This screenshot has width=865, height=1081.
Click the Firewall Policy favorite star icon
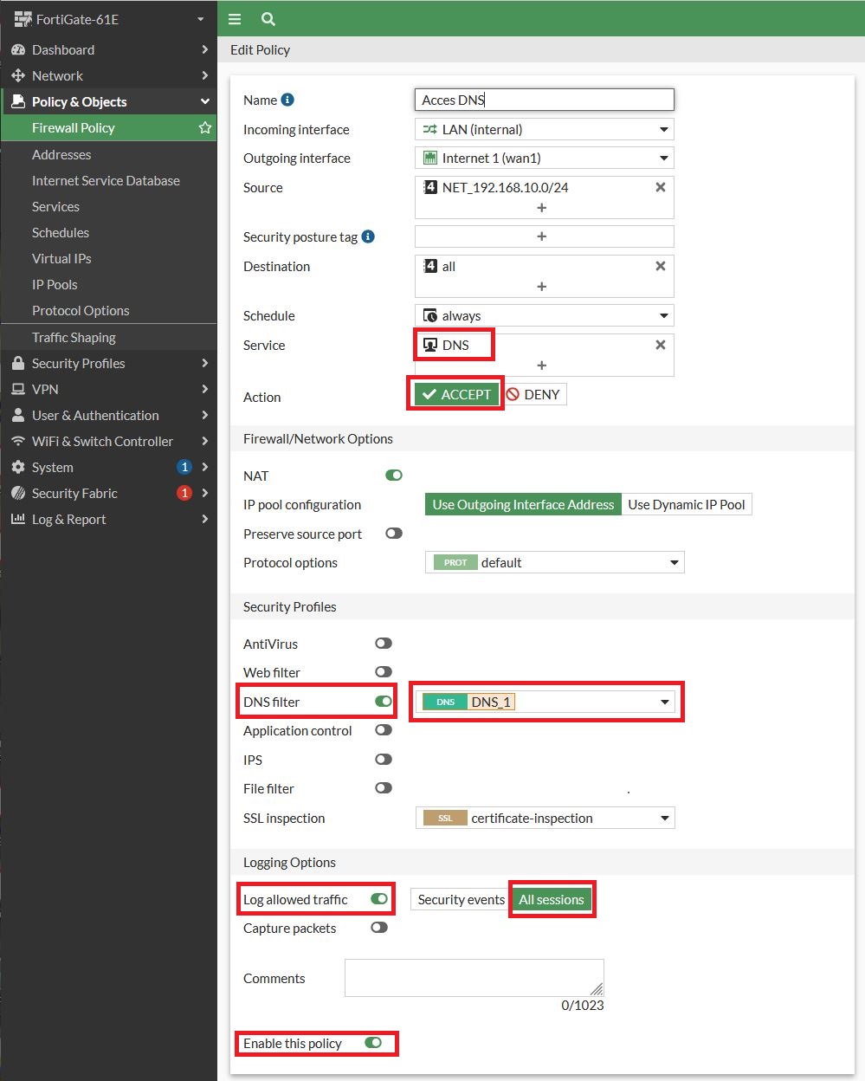pyautogui.click(x=205, y=127)
